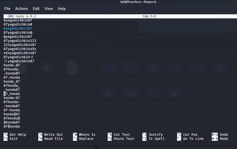The height and width of the screenshot is (149, 237).
Task: Click the Paste Text shortcut label
Action: click(124, 139)
